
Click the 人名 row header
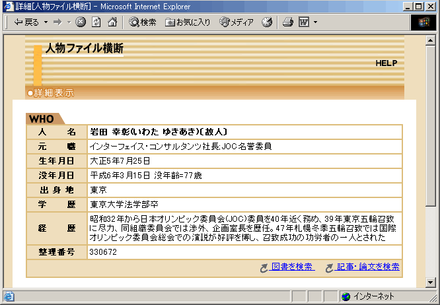click(x=57, y=132)
